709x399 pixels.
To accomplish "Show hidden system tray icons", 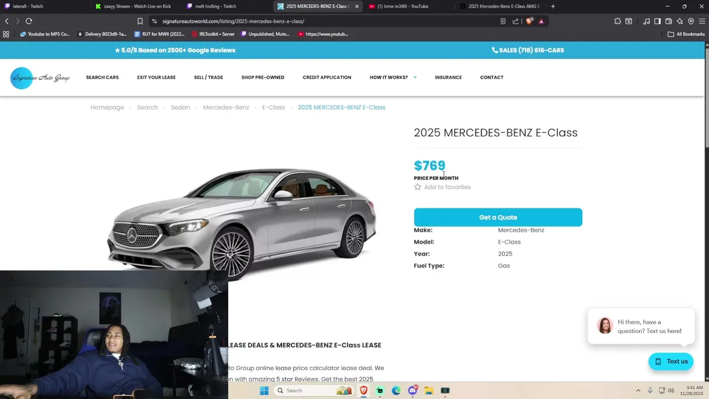I will click(638, 391).
